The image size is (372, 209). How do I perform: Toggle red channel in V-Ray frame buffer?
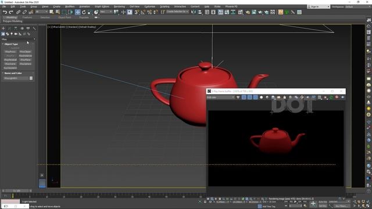click(244, 97)
